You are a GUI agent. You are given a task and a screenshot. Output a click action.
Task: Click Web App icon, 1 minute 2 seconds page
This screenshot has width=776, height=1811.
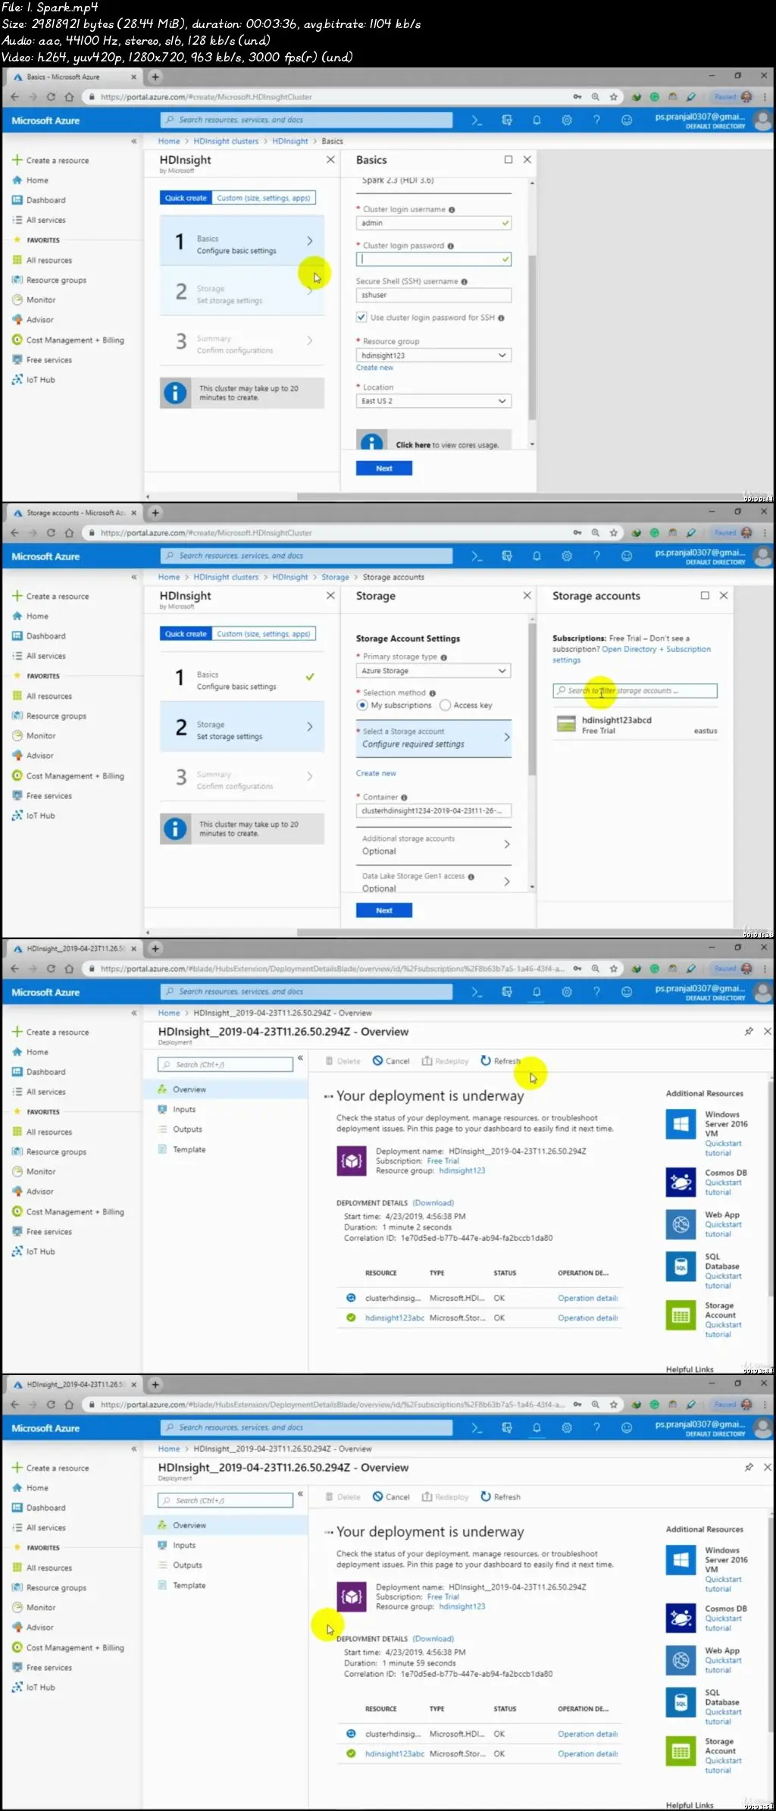[x=681, y=1224]
